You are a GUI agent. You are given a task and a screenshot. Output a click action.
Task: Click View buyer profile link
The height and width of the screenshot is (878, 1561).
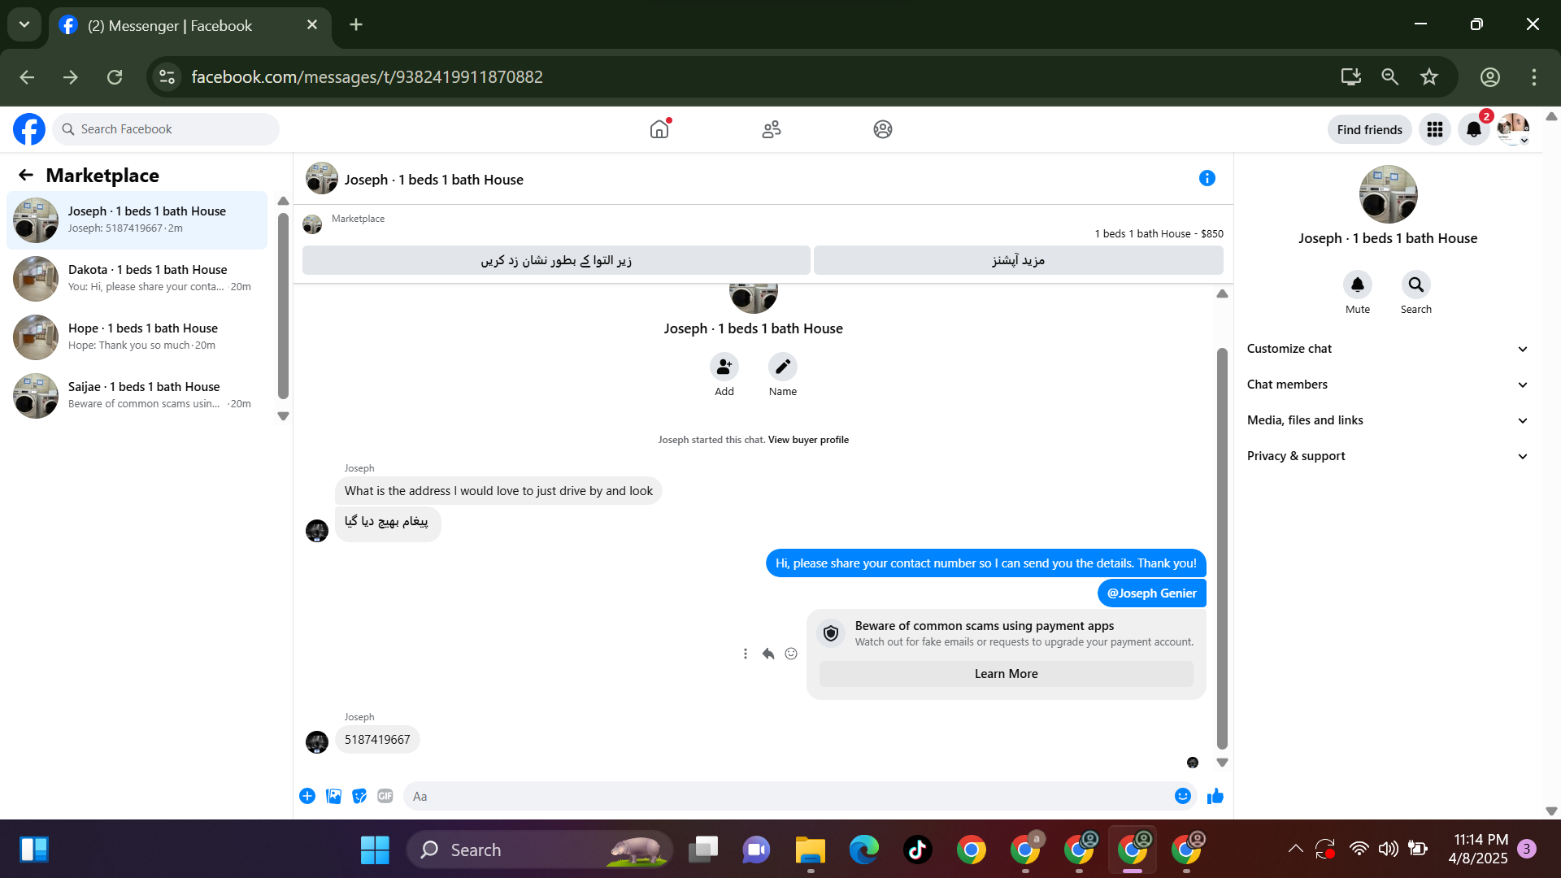(808, 440)
